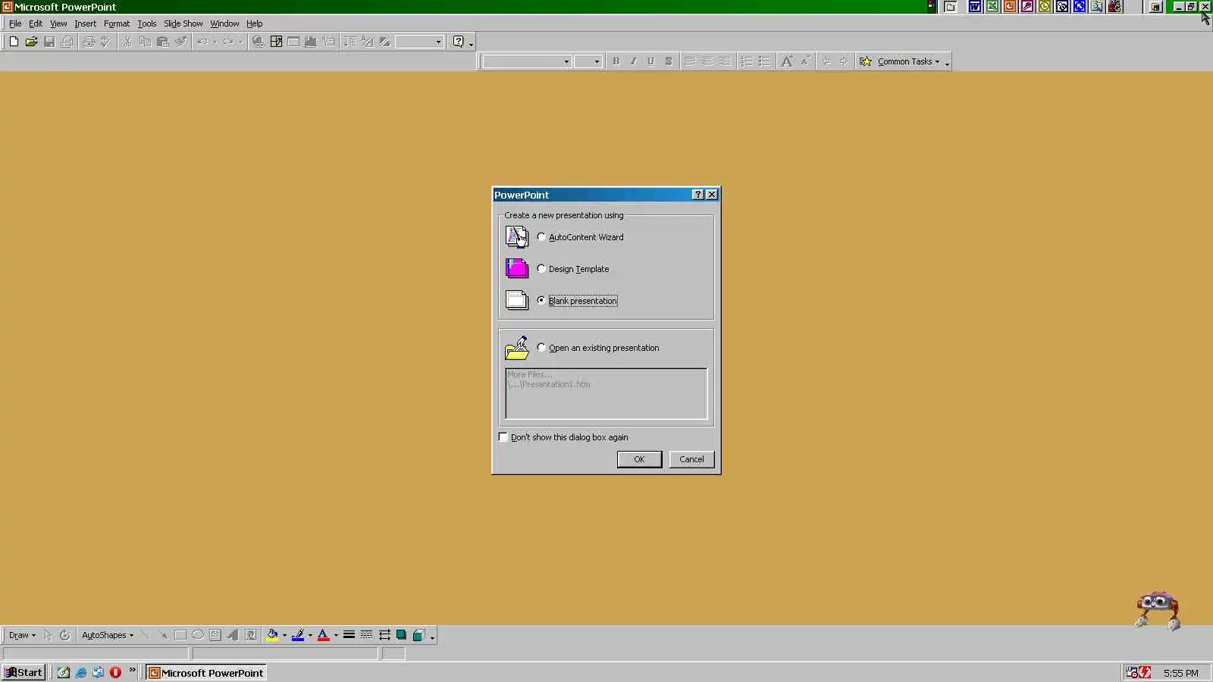Open the Edit menu
Screen dimensions: 1213x682
[x=36, y=23]
